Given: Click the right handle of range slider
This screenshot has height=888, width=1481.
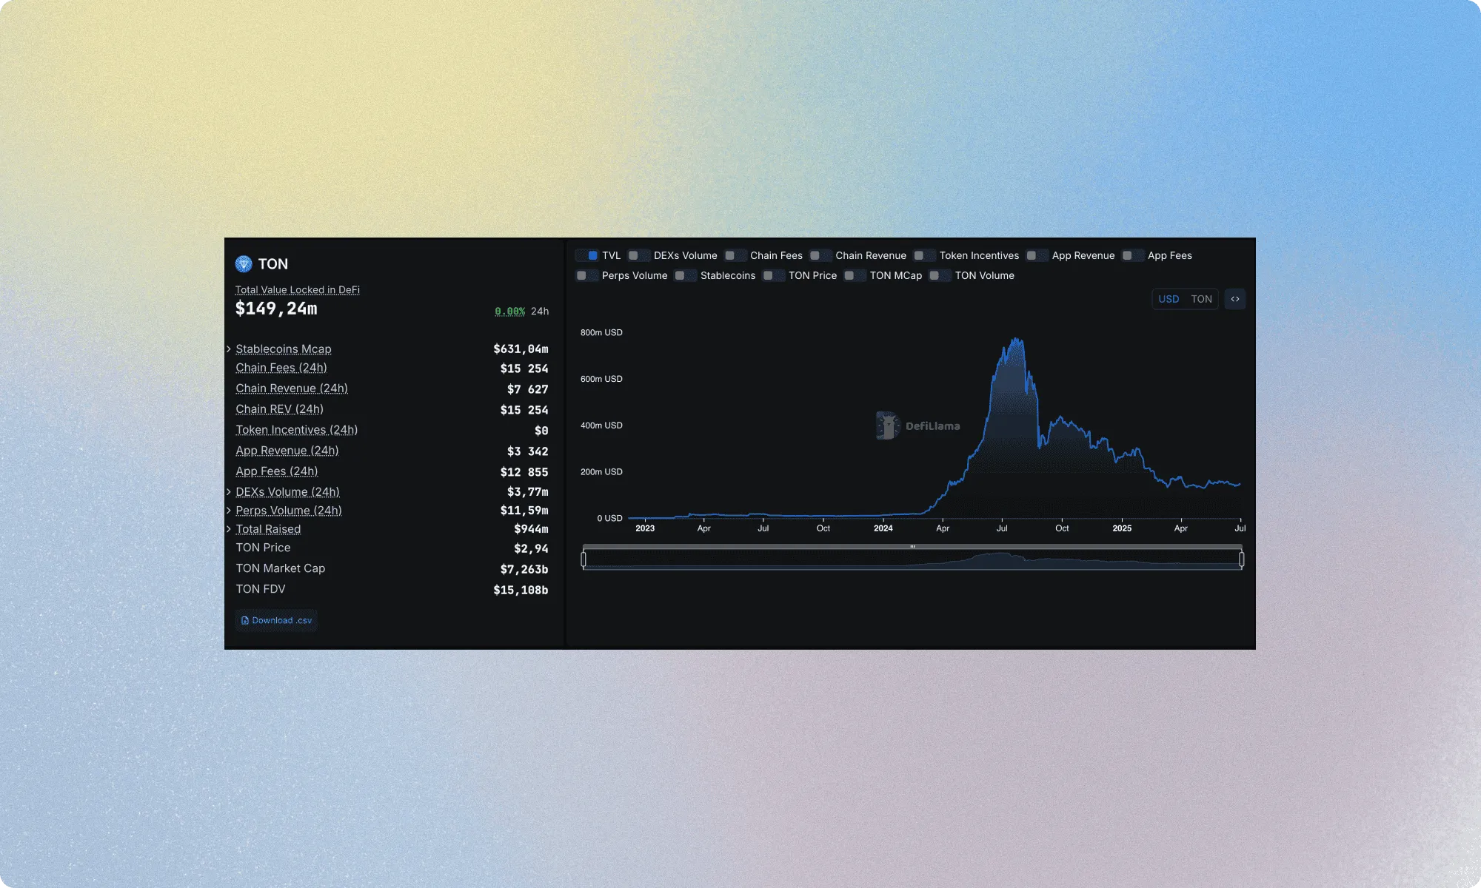Looking at the screenshot, I should click(x=1242, y=559).
